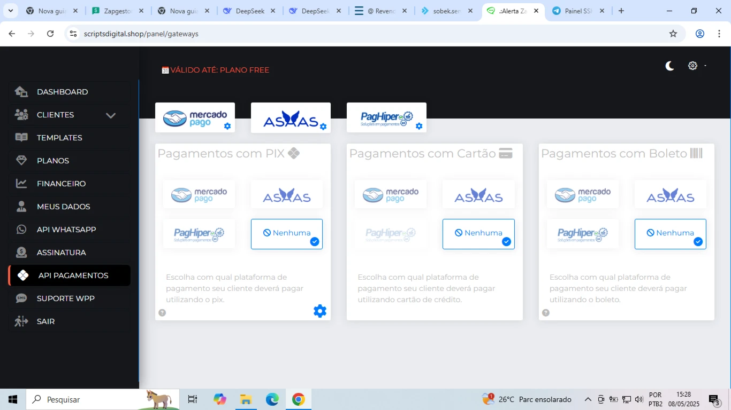731x410 pixels.
Task: Open Suporte WPP link
Action: [70, 298]
